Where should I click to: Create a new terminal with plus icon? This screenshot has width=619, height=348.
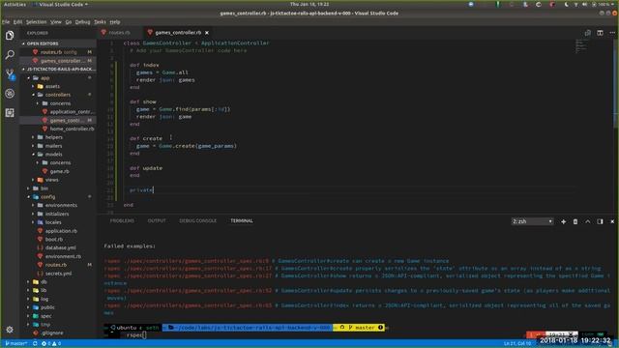tap(563, 221)
